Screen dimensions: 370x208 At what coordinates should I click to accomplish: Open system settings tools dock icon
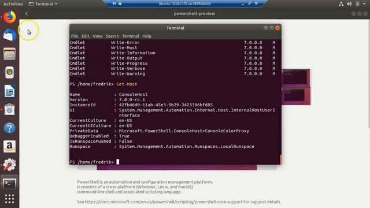(9, 165)
